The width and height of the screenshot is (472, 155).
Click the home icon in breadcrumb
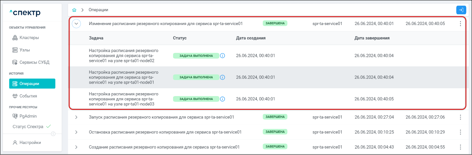tap(74, 10)
